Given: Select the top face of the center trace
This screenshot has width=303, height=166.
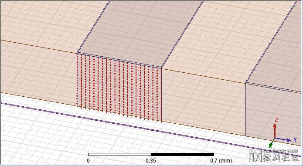Looking at the screenshot, I should [140, 33].
